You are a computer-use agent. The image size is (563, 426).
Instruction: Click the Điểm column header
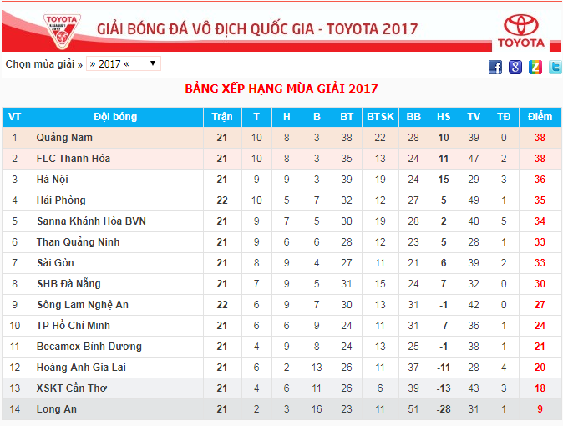click(x=540, y=117)
